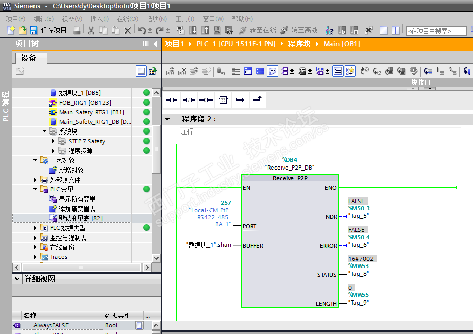
Task: Click the 注释 comment field
Action: (321, 132)
